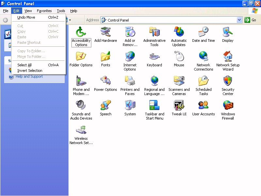Open the Date and Time icon
This screenshot has height=196, width=261.
pyautogui.click(x=203, y=31)
